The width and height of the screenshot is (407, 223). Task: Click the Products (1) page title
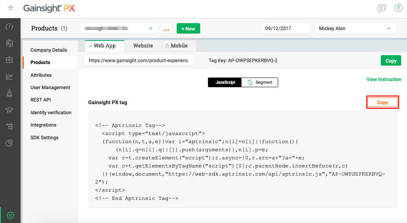[49, 28]
